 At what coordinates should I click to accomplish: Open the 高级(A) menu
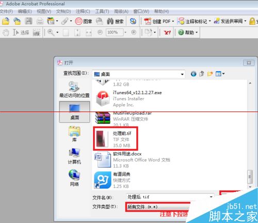(121, 11)
